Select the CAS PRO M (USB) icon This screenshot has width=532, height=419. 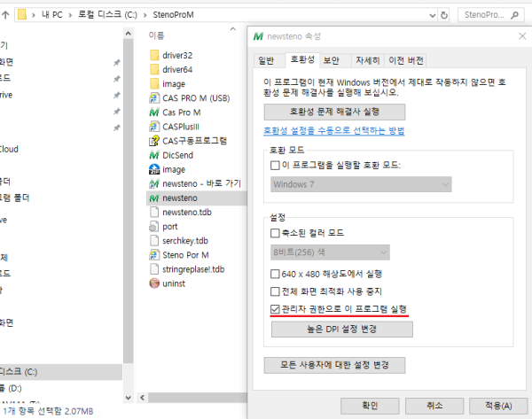pos(153,97)
